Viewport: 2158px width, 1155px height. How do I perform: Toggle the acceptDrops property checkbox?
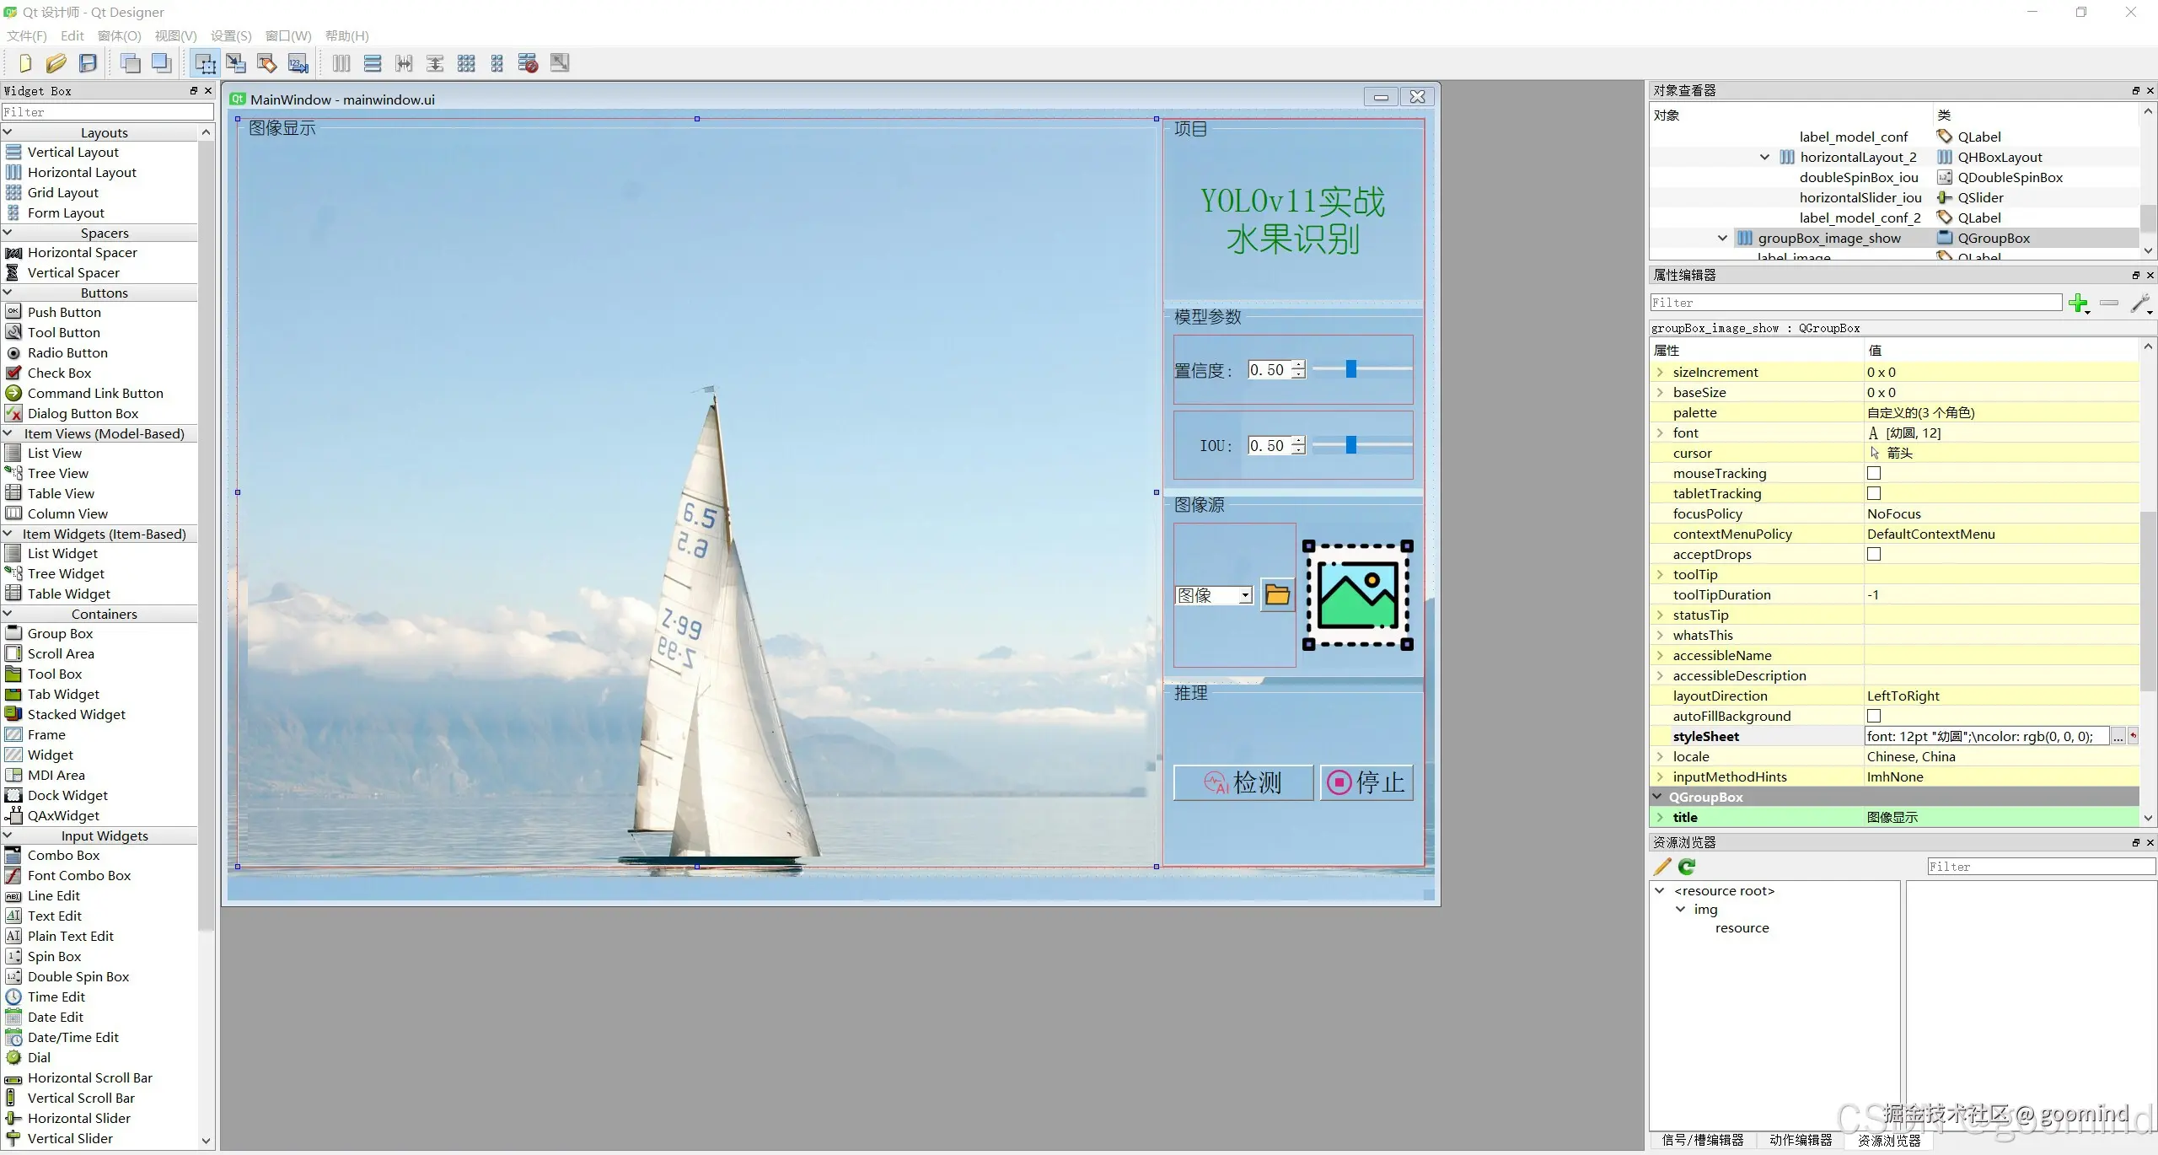tap(1874, 555)
